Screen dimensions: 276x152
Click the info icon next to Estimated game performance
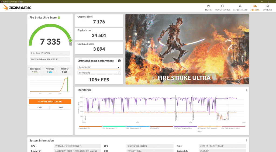(x=119, y=61)
